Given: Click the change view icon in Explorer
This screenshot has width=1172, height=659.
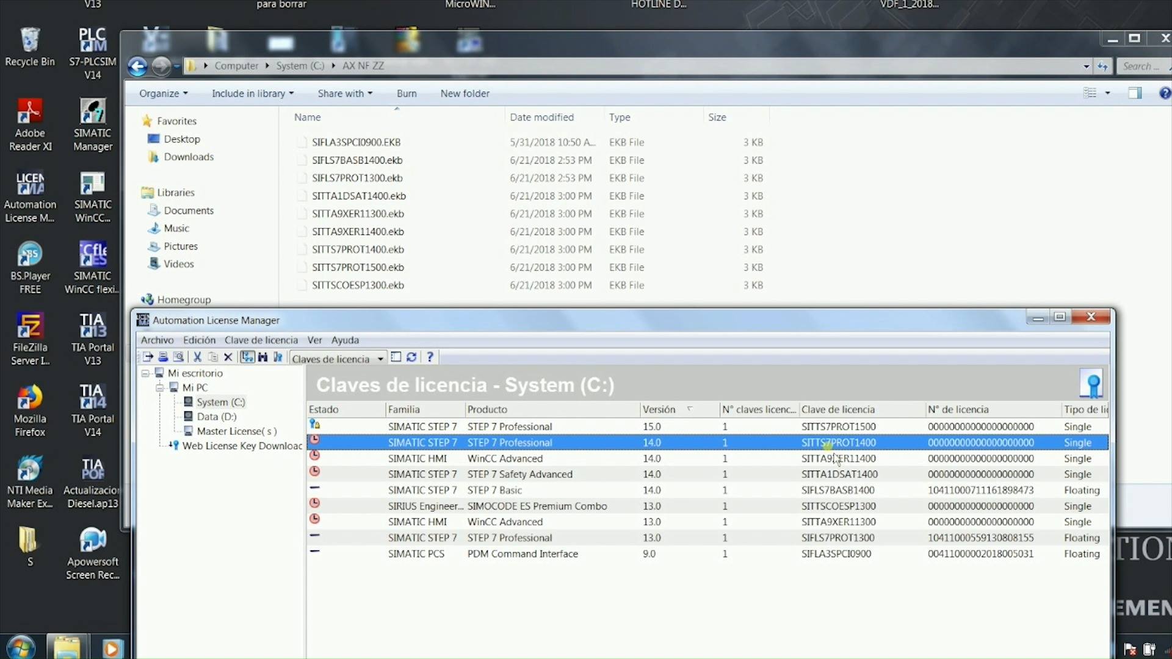Looking at the screenshot, I should [x=1090, y=93].
